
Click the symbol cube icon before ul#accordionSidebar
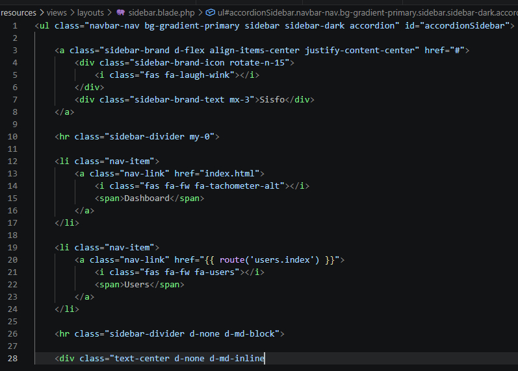211,13
